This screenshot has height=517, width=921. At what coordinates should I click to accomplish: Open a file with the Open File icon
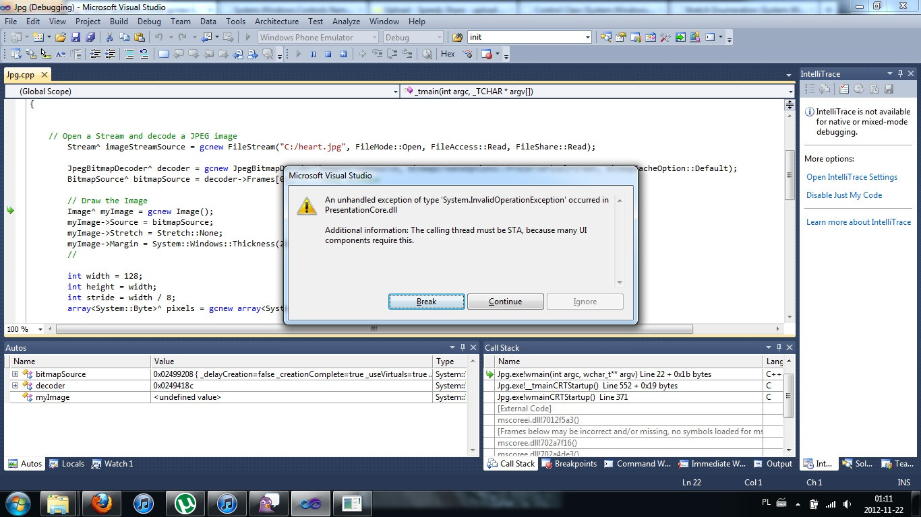click(x=59, y=37)
